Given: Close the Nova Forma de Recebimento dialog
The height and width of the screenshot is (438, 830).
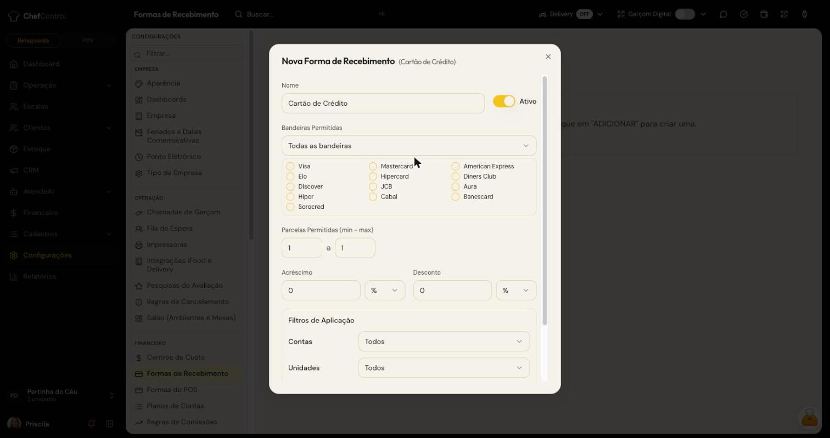Looking at the screenshot, I should [x=548, y=56].
